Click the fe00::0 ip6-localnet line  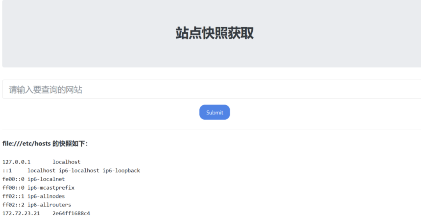coord(34,179)
